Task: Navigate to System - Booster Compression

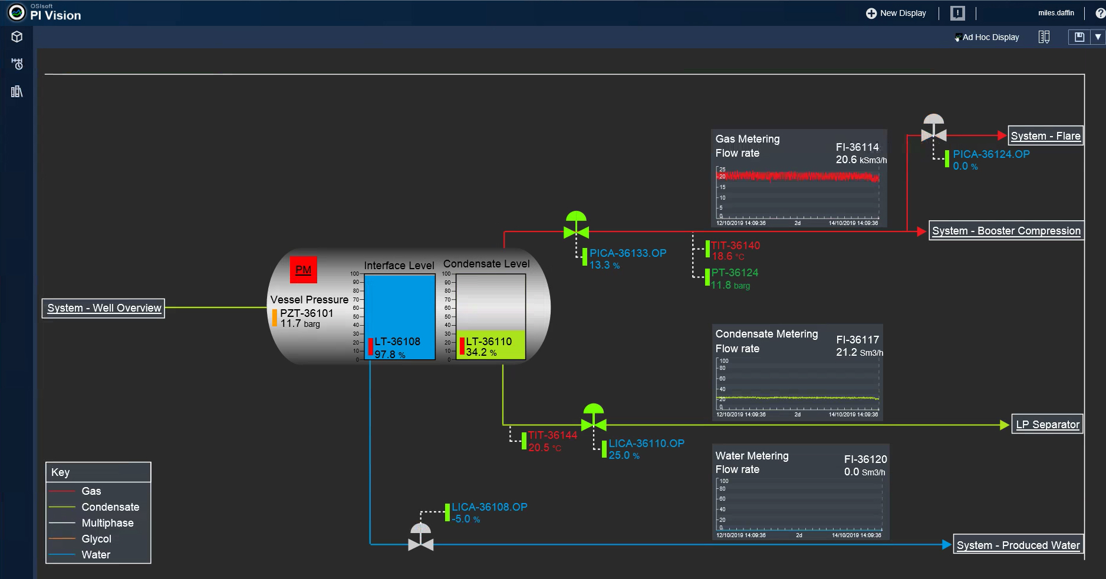Action: pos(1006,230)
